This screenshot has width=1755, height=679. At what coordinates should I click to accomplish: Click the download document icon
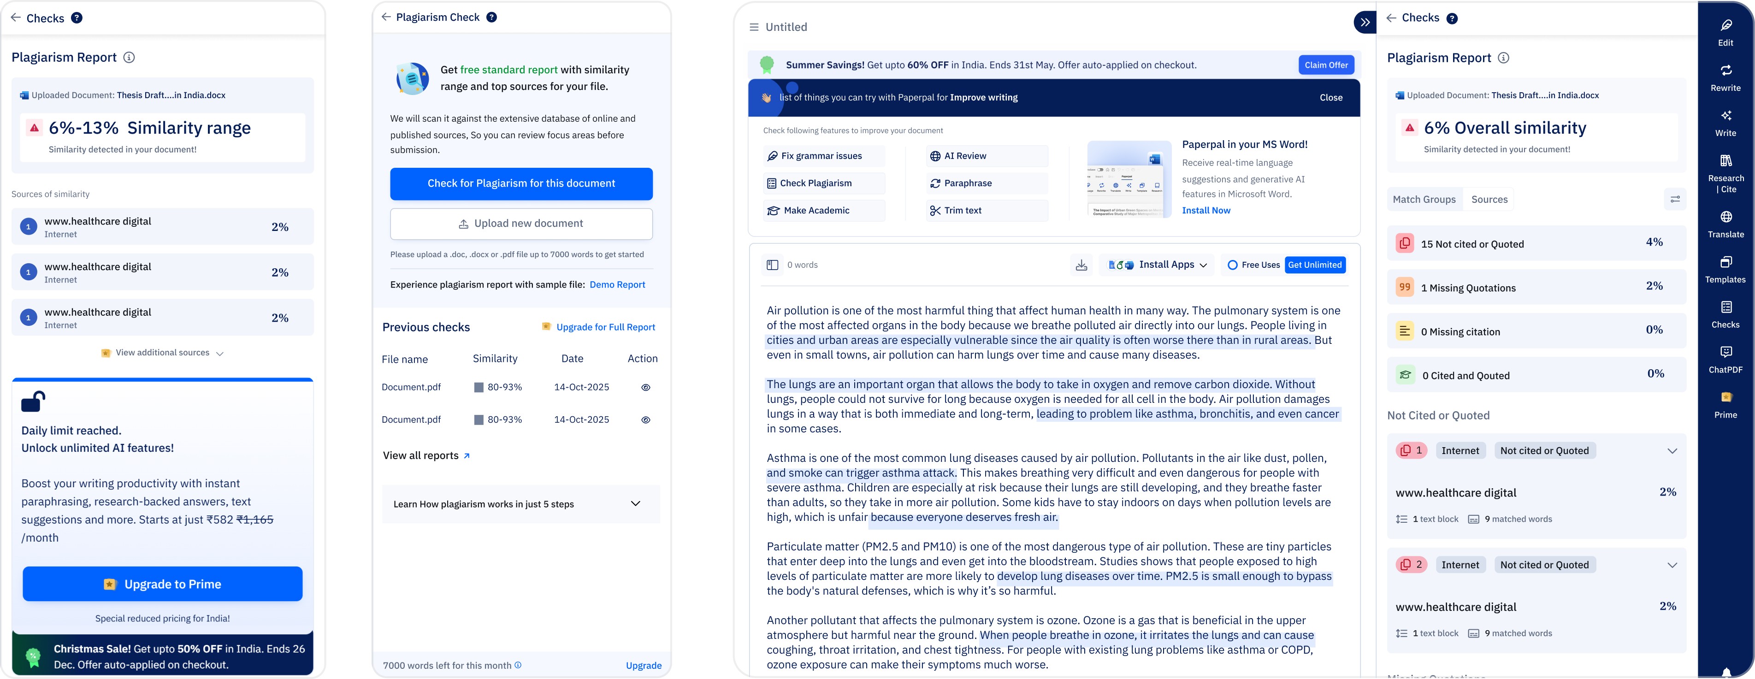point(1081,265)
